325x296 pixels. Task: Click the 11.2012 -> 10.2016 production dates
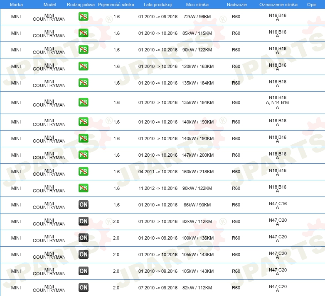(158, 188)
